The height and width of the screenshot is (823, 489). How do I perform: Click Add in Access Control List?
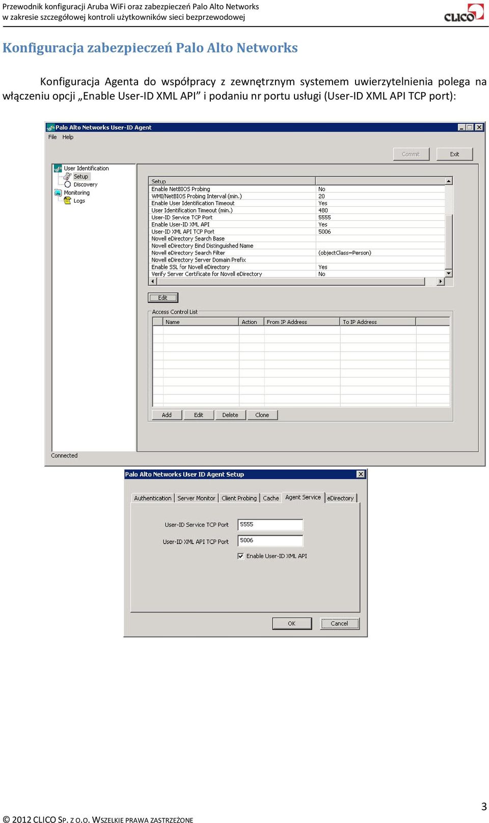[x=167, y=415]
